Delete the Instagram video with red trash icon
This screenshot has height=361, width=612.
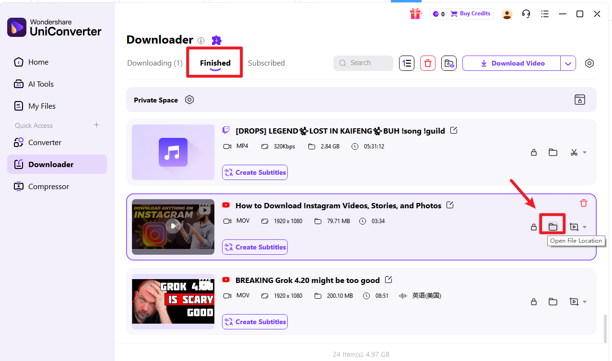pyautogui.click(x=584, y=203)
